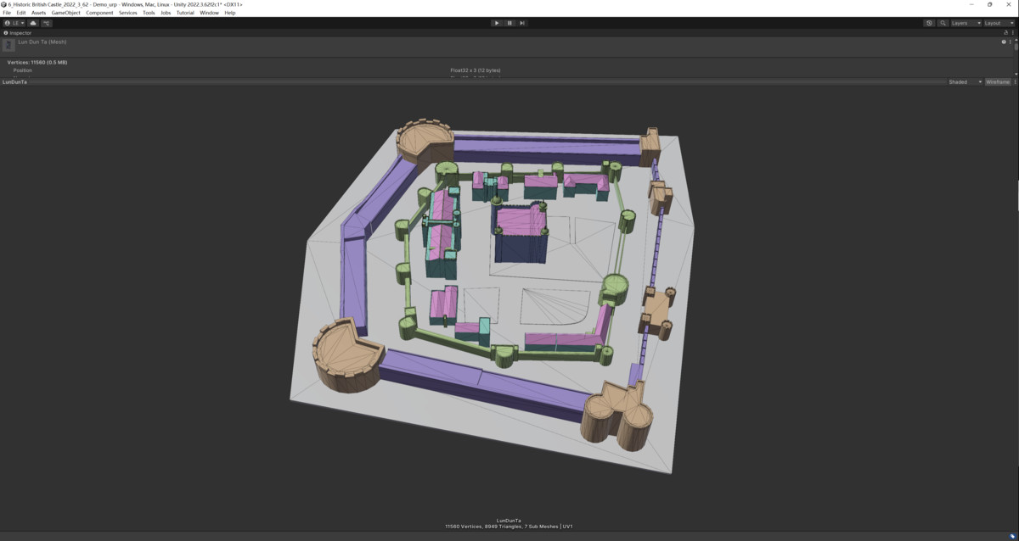Open the Unity Cloud services icon
This screenshot has width=1019, height=541.
pyautogui.click(x=33, y=23)
